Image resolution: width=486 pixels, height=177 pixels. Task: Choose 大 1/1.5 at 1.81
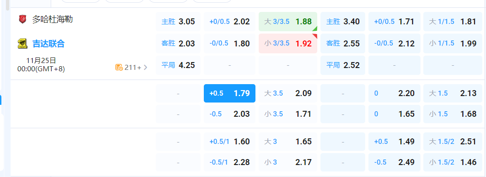[453, 22]
